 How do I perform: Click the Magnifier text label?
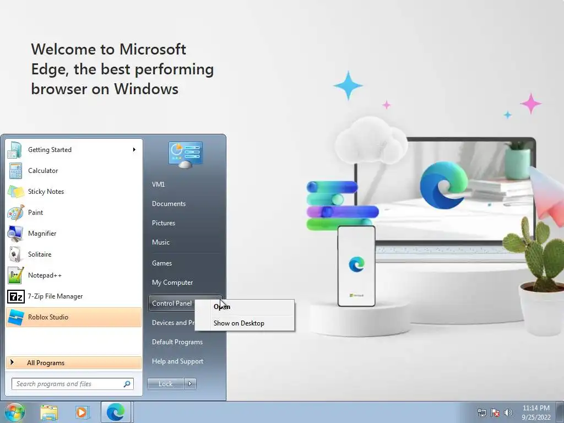pyautogui.click(x=42, y=234)
